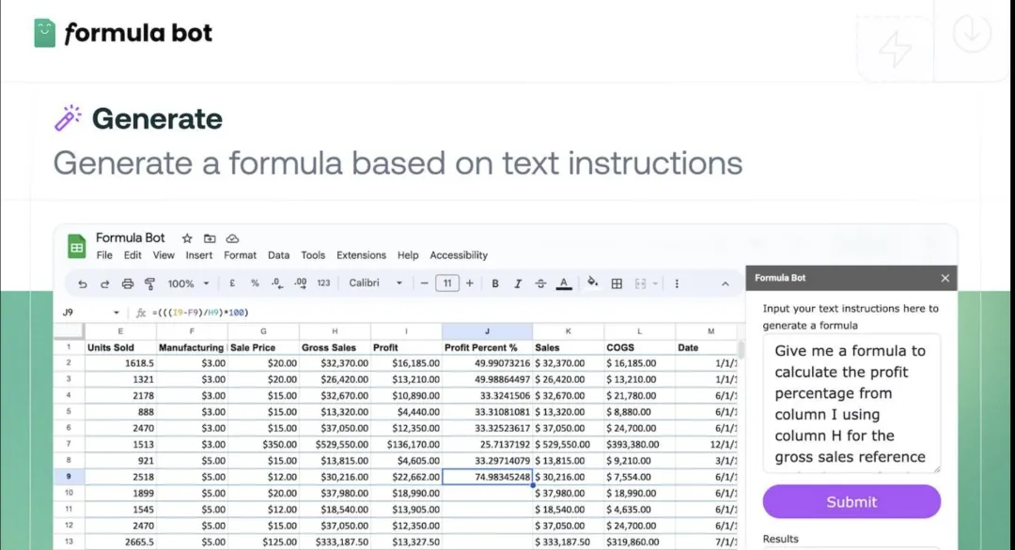
Task: Open the File menu
Action: [x=104, y=255]
